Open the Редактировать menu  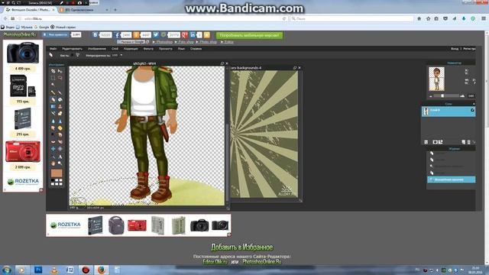(x=72, y=49)
